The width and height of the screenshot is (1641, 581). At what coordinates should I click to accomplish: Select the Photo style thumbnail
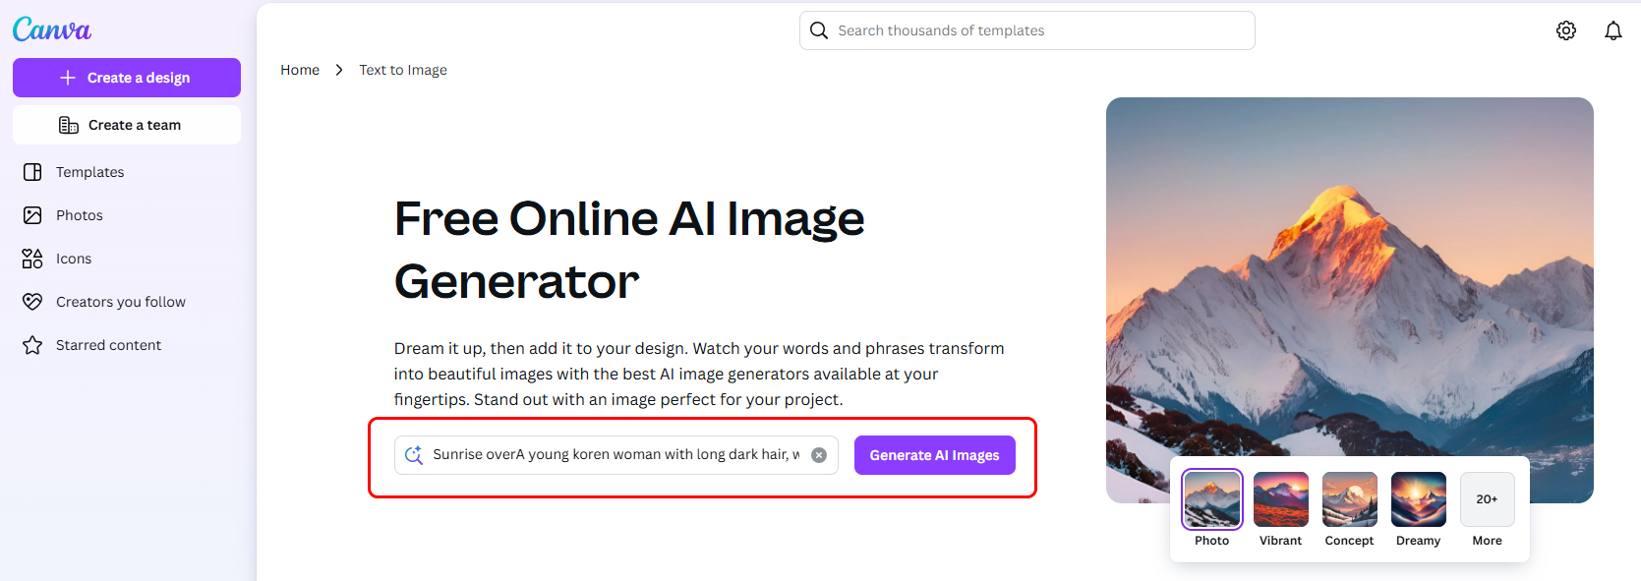click(x=1211, y=499)
